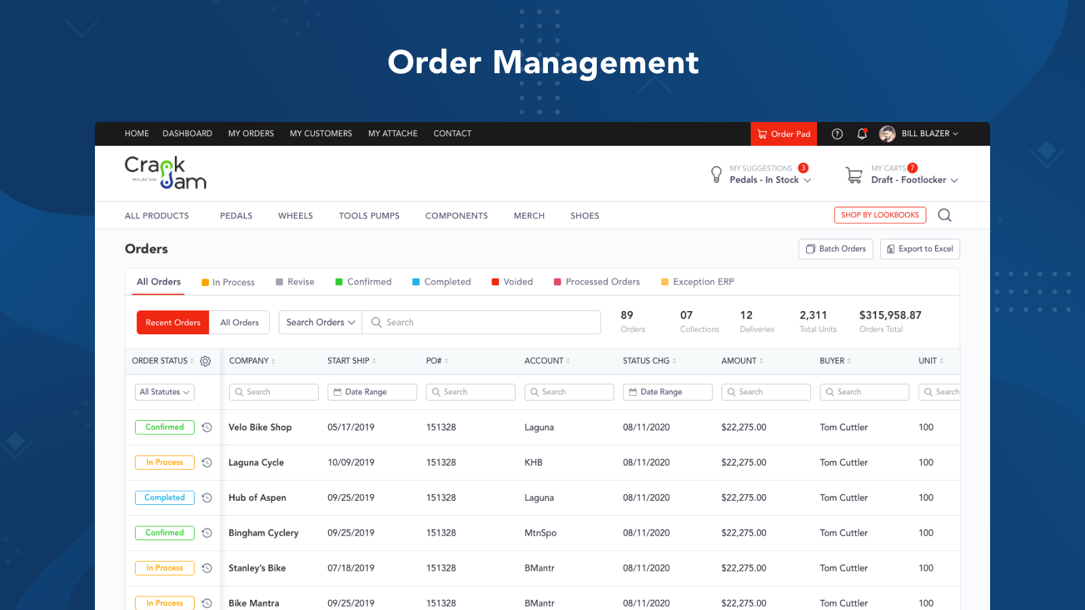Open the All Statutes filter dropdown

click(164, 392)
